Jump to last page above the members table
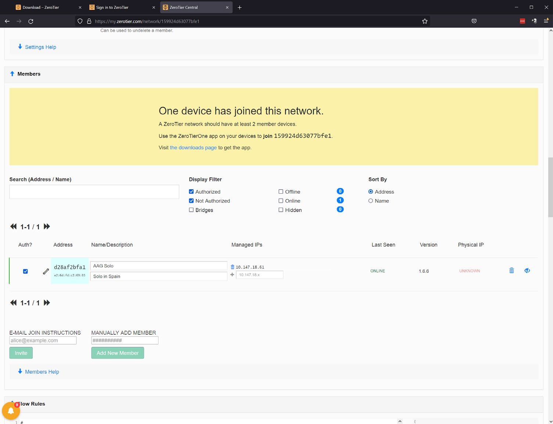Image resolution: width=553 pixels, height=424 pixels. (x=47, y=227)
